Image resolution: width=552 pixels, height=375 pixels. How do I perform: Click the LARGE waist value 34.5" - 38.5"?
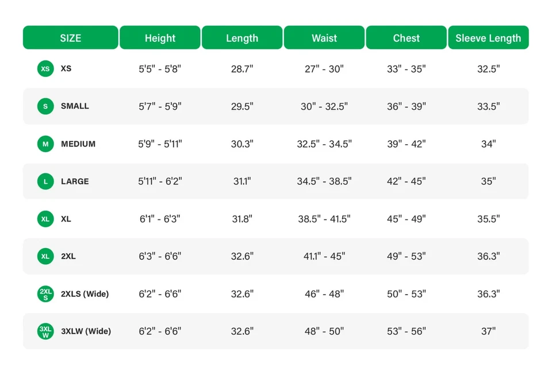[324, 181]
